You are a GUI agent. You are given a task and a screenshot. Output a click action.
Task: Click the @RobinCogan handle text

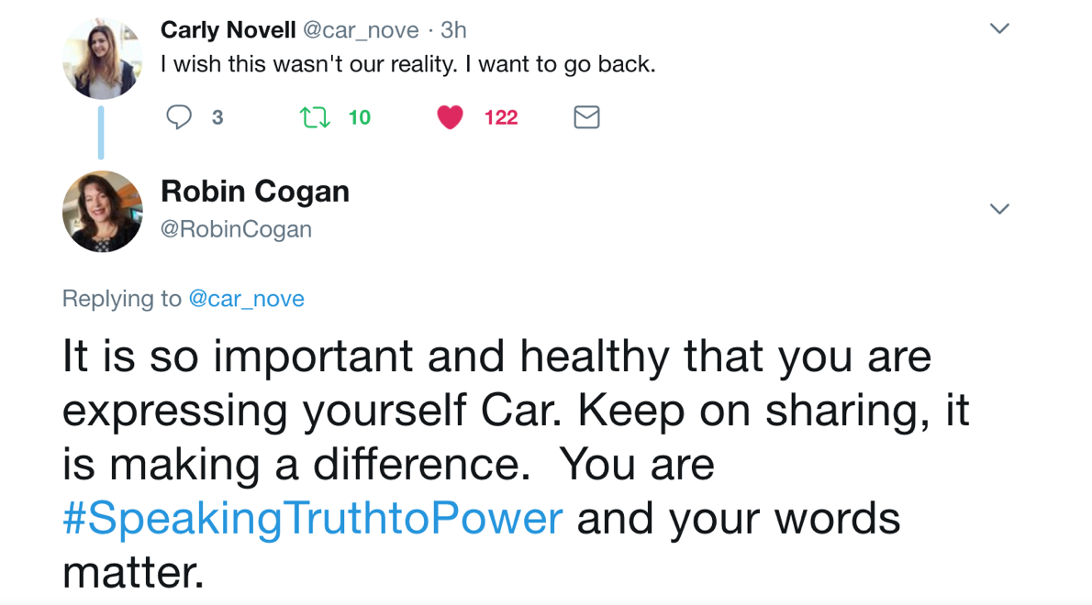(x=238, y=229)
